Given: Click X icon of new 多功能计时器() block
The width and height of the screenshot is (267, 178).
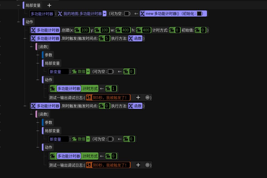Looking at the screenshot, I should point(142,14).
